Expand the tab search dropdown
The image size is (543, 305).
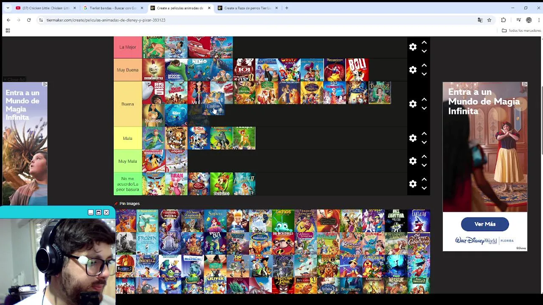pos(8,8)
